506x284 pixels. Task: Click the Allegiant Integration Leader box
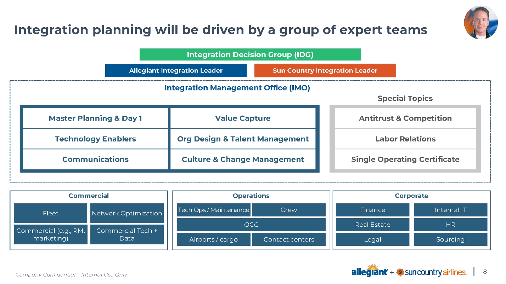coord(176,70)
